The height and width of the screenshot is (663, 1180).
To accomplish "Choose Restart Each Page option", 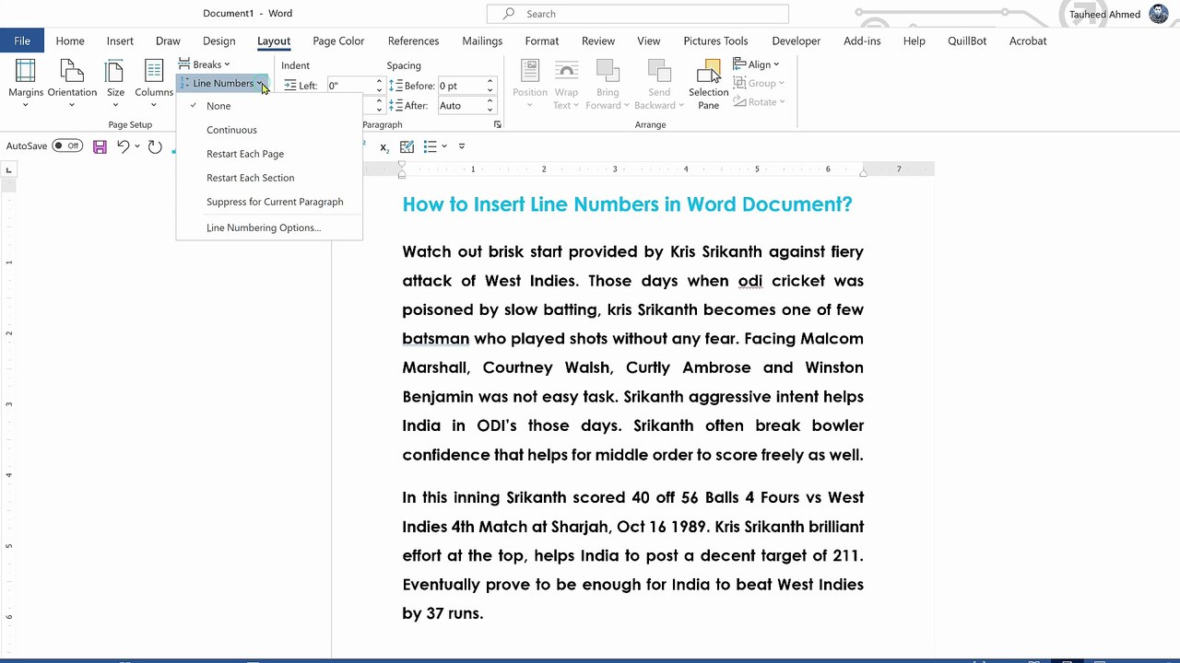I will (245, 154).
